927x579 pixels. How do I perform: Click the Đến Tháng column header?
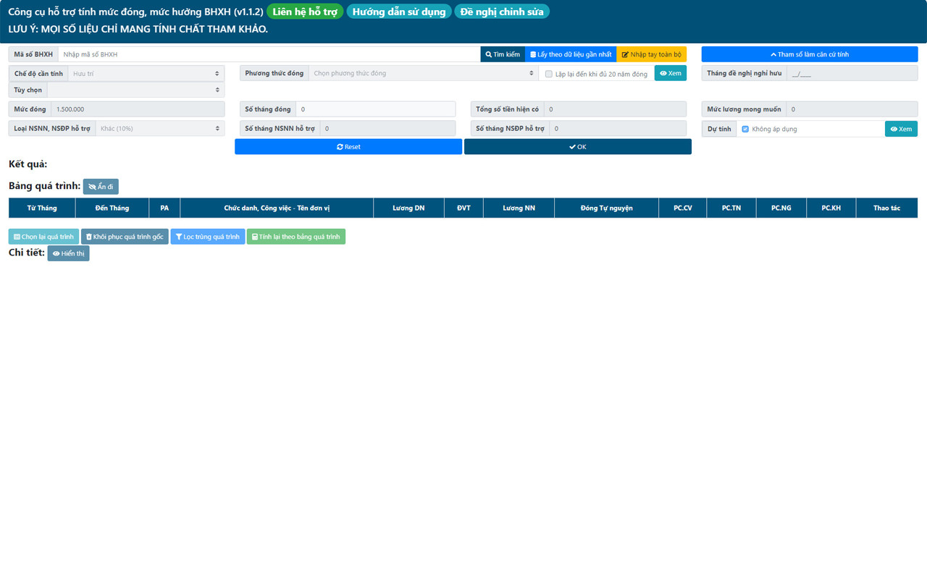click(x=112, y=208)
